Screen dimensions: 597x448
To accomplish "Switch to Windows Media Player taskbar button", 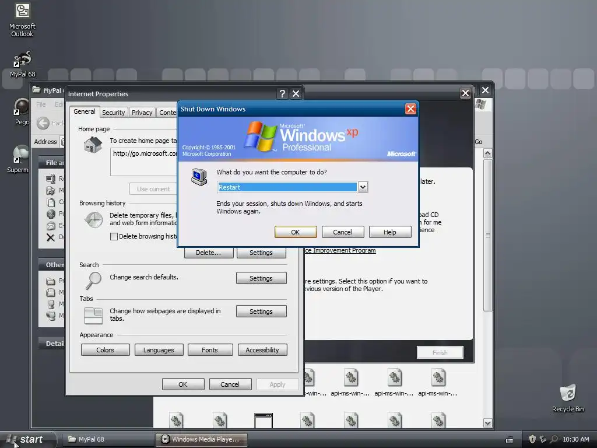I will tap(202, 439).
